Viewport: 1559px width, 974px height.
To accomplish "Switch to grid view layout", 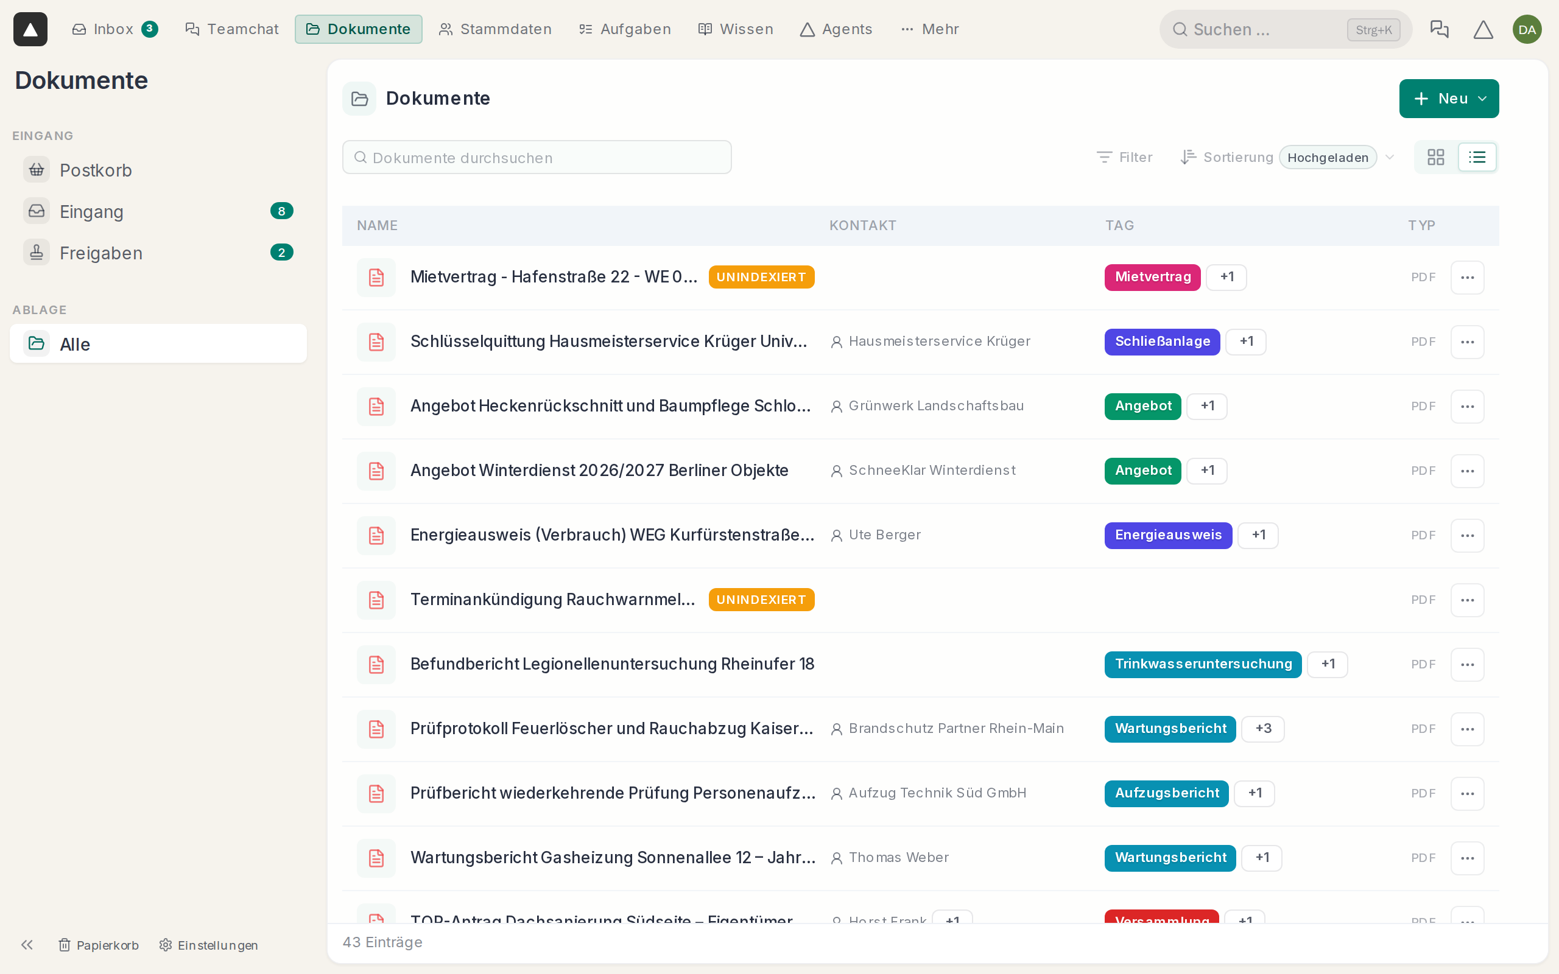I will tap(1436, 157).
